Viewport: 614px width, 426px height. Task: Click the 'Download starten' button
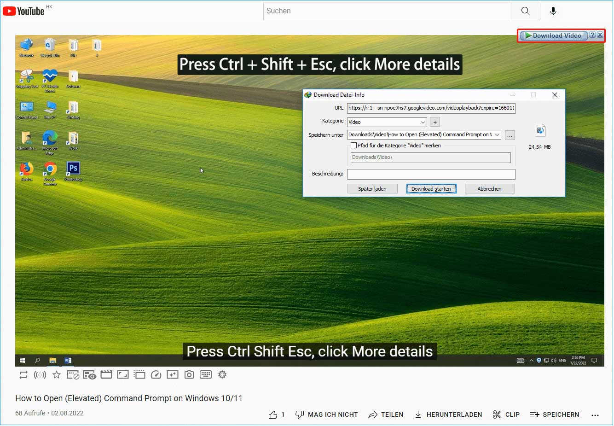point(431,188)
